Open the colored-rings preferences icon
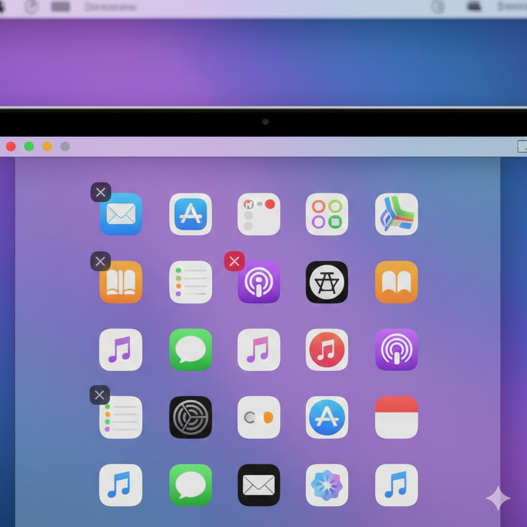This screenshot has height=527, width=527. pyautogui.click(x=327, y=215)
